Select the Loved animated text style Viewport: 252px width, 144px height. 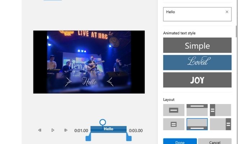[197, 62]
